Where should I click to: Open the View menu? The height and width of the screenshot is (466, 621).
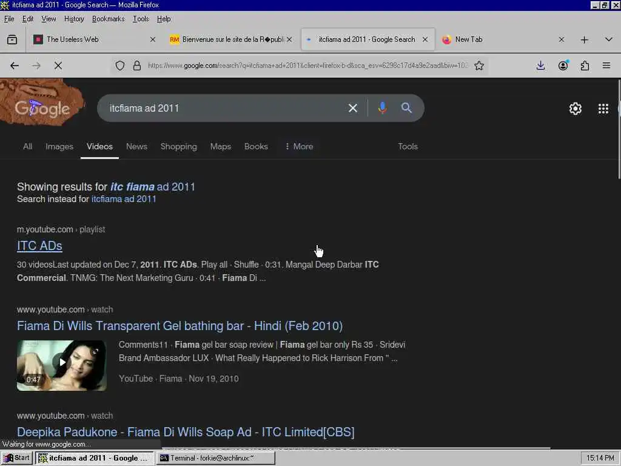[49, 19]
